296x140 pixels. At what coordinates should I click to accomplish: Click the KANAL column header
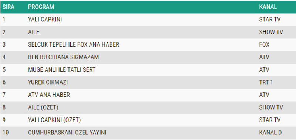pos(268,7)
